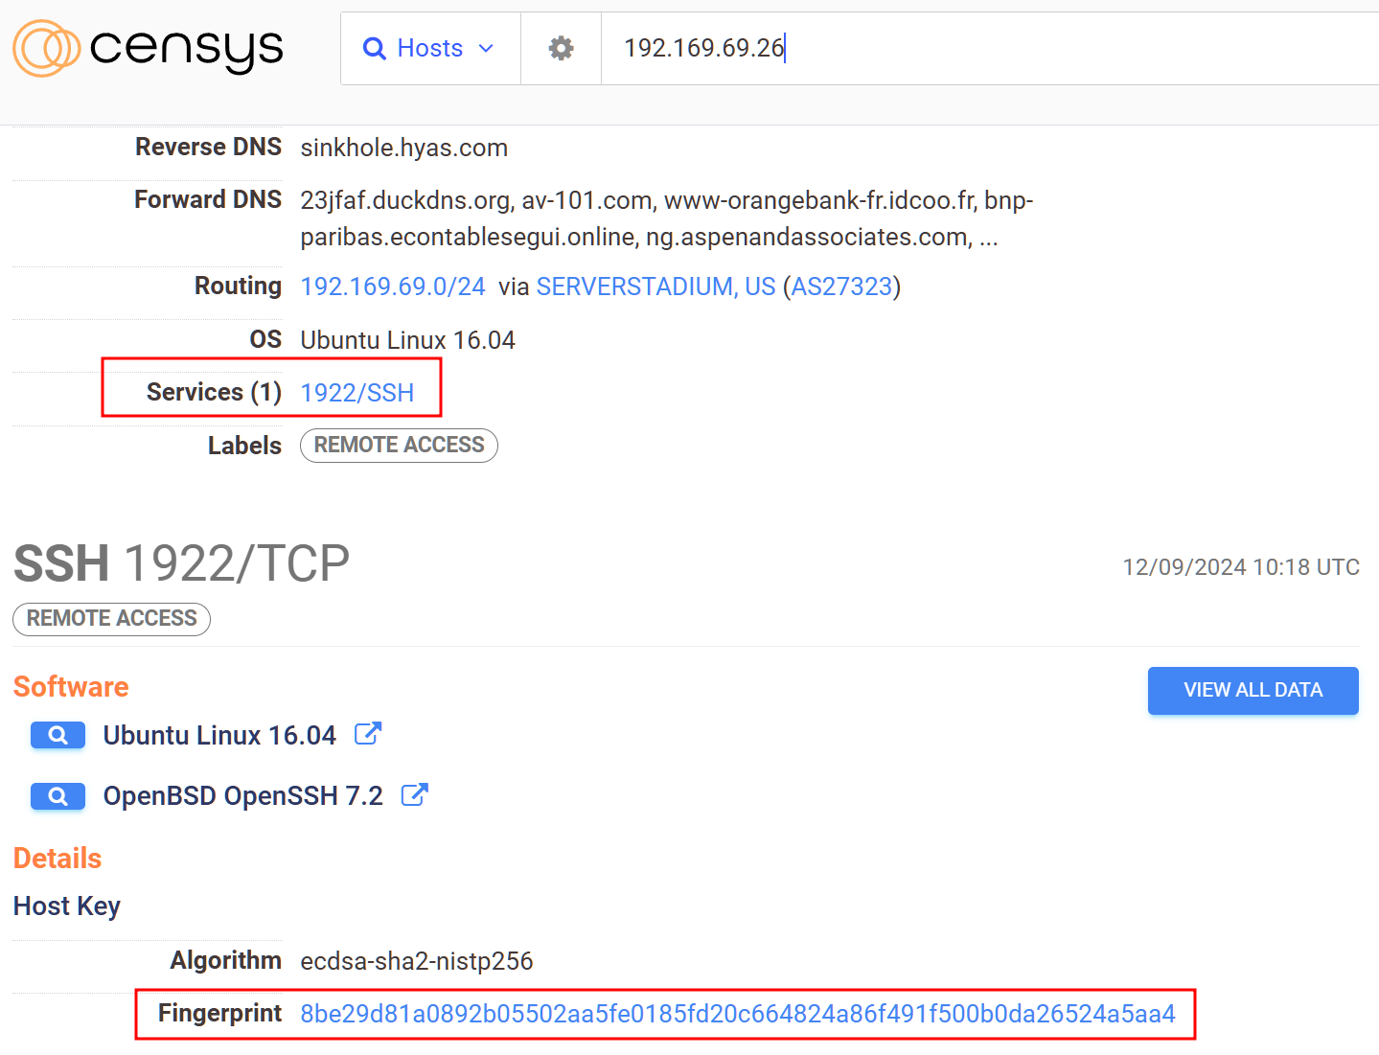Click the OpenBSD OpenSSH 7.2 software name
Viewport: 1379px width, 1055px height.
click(243, 796)
